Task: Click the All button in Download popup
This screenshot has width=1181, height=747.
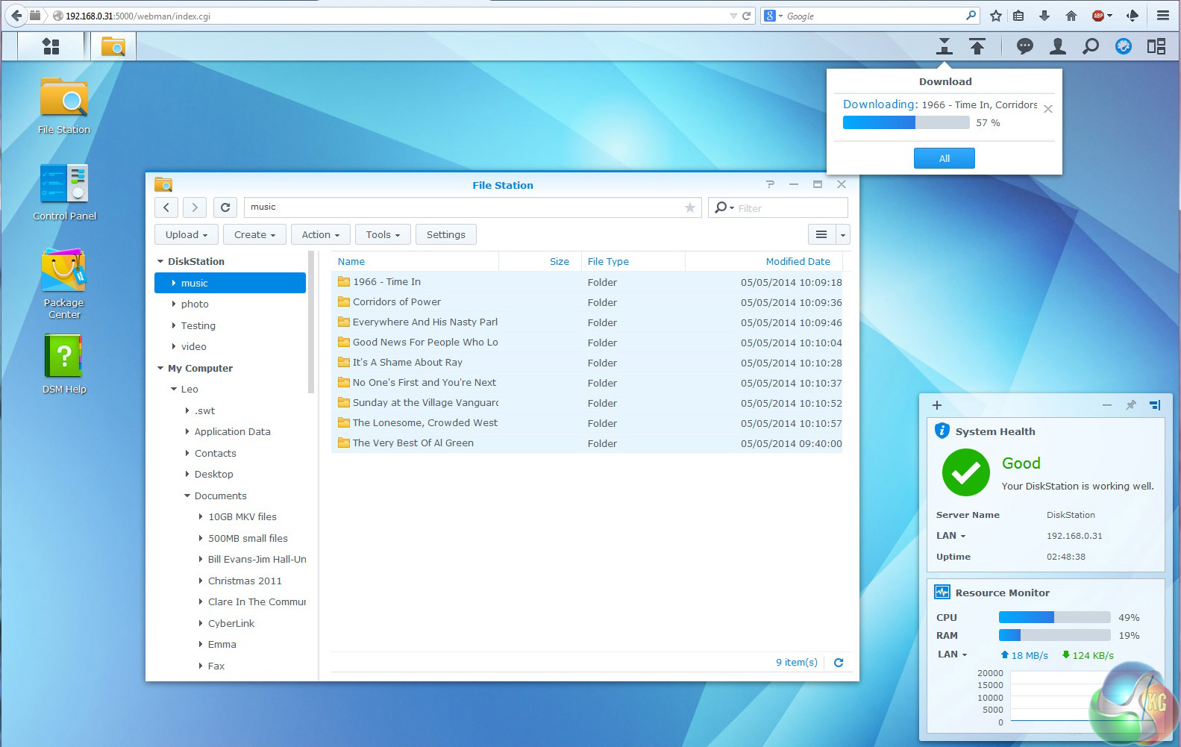Action: (944, 158)
